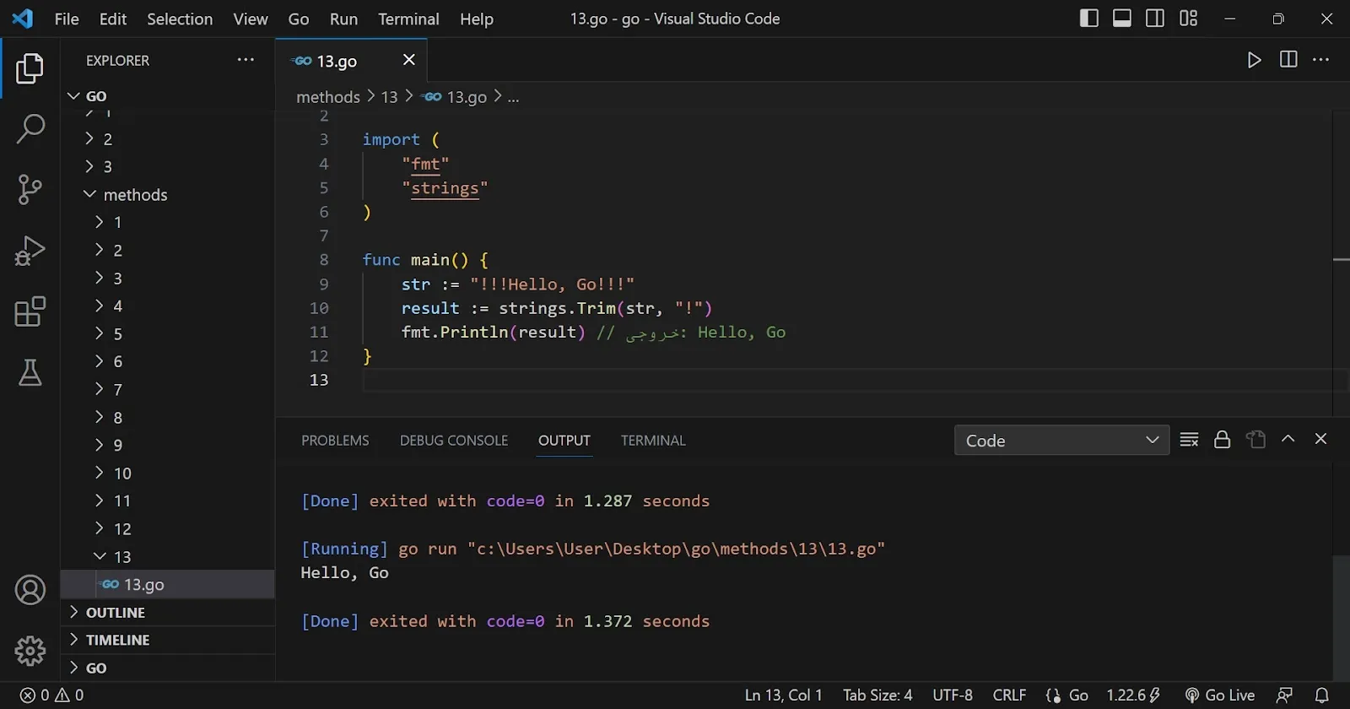Click the notifications bell in status bar
This screenshot has height=709, width=1350.
click(1322, 695)
